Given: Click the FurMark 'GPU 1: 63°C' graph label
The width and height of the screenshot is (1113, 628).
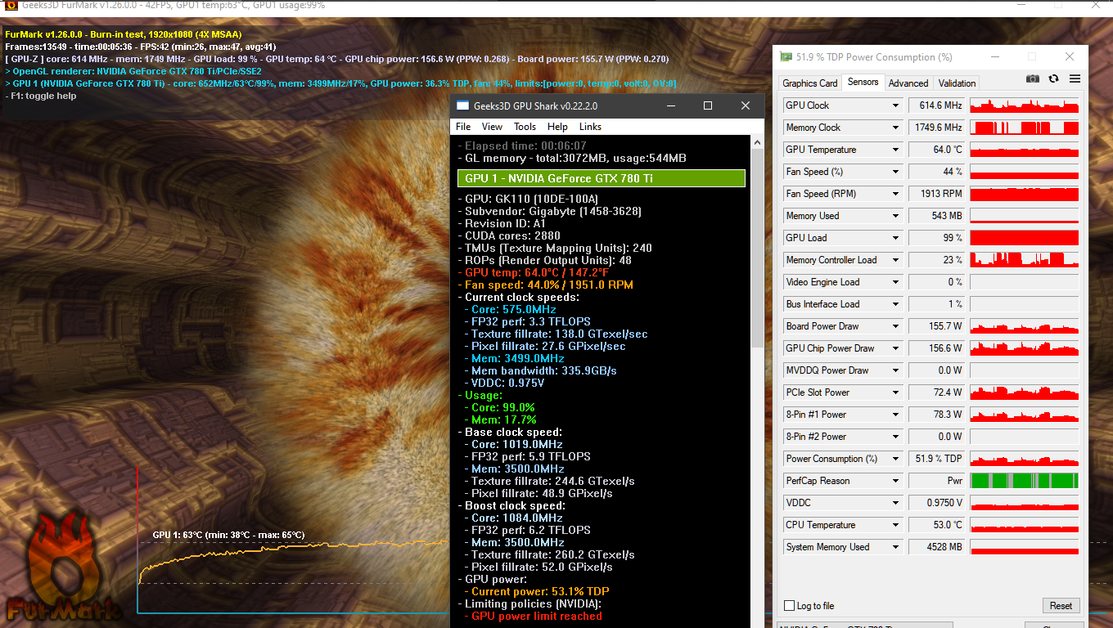Looking at the screenshot, I should tap(228, 536).
